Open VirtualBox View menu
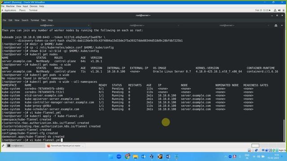Image resolution: width=287 pixels, height=161 pixels. (x=18, y=6)
